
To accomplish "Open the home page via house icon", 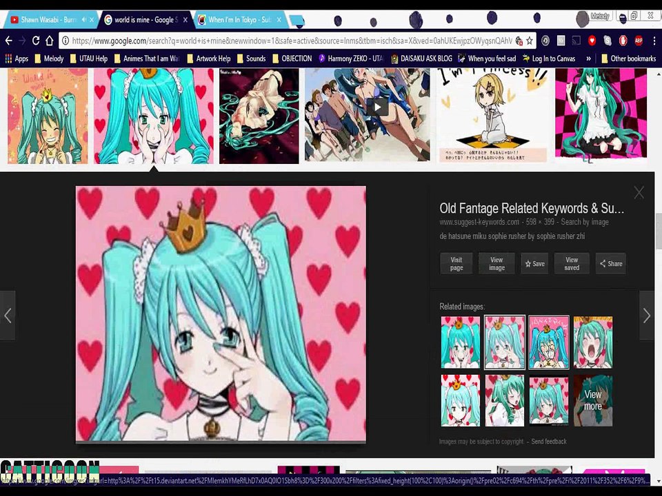I will [x=50, y=41].
